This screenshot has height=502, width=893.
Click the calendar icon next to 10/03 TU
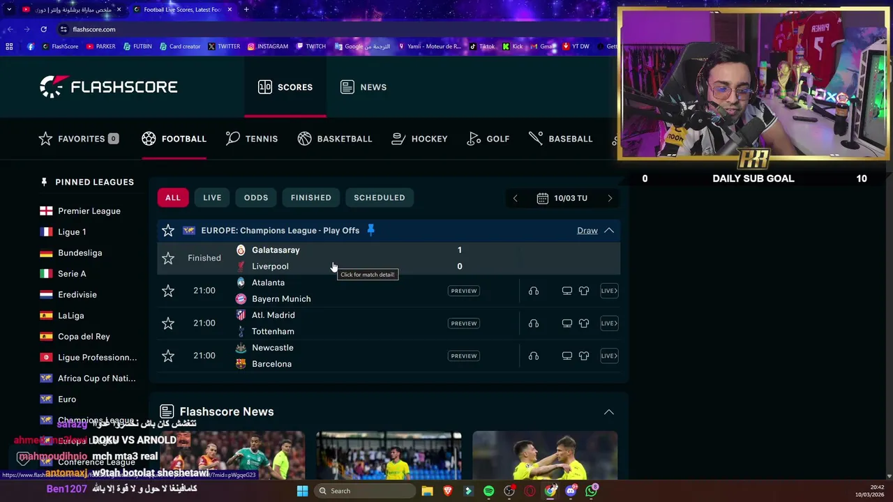coord(542,198)
